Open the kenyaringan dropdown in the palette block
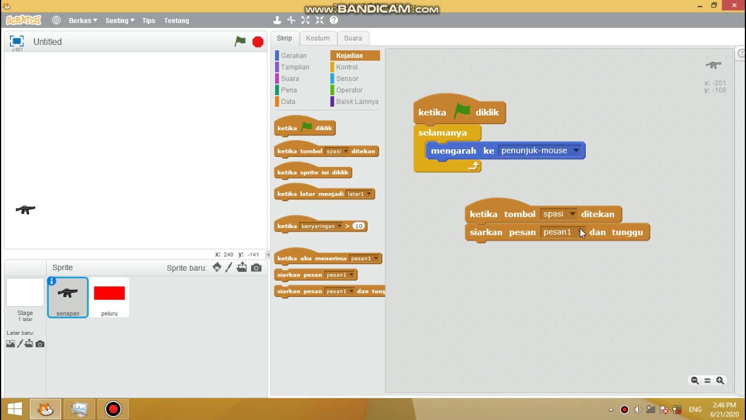The image size is (746, 420). 339,226
